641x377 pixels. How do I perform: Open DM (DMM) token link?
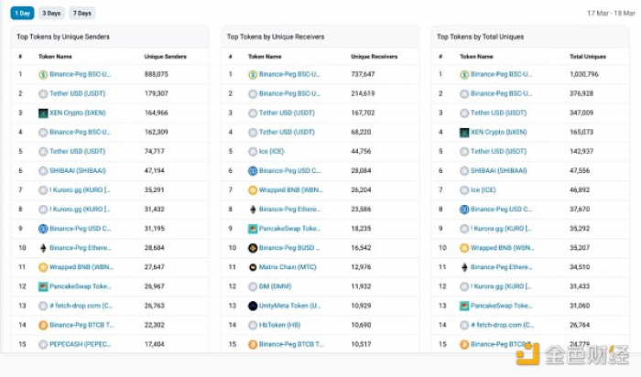point(275,286)
